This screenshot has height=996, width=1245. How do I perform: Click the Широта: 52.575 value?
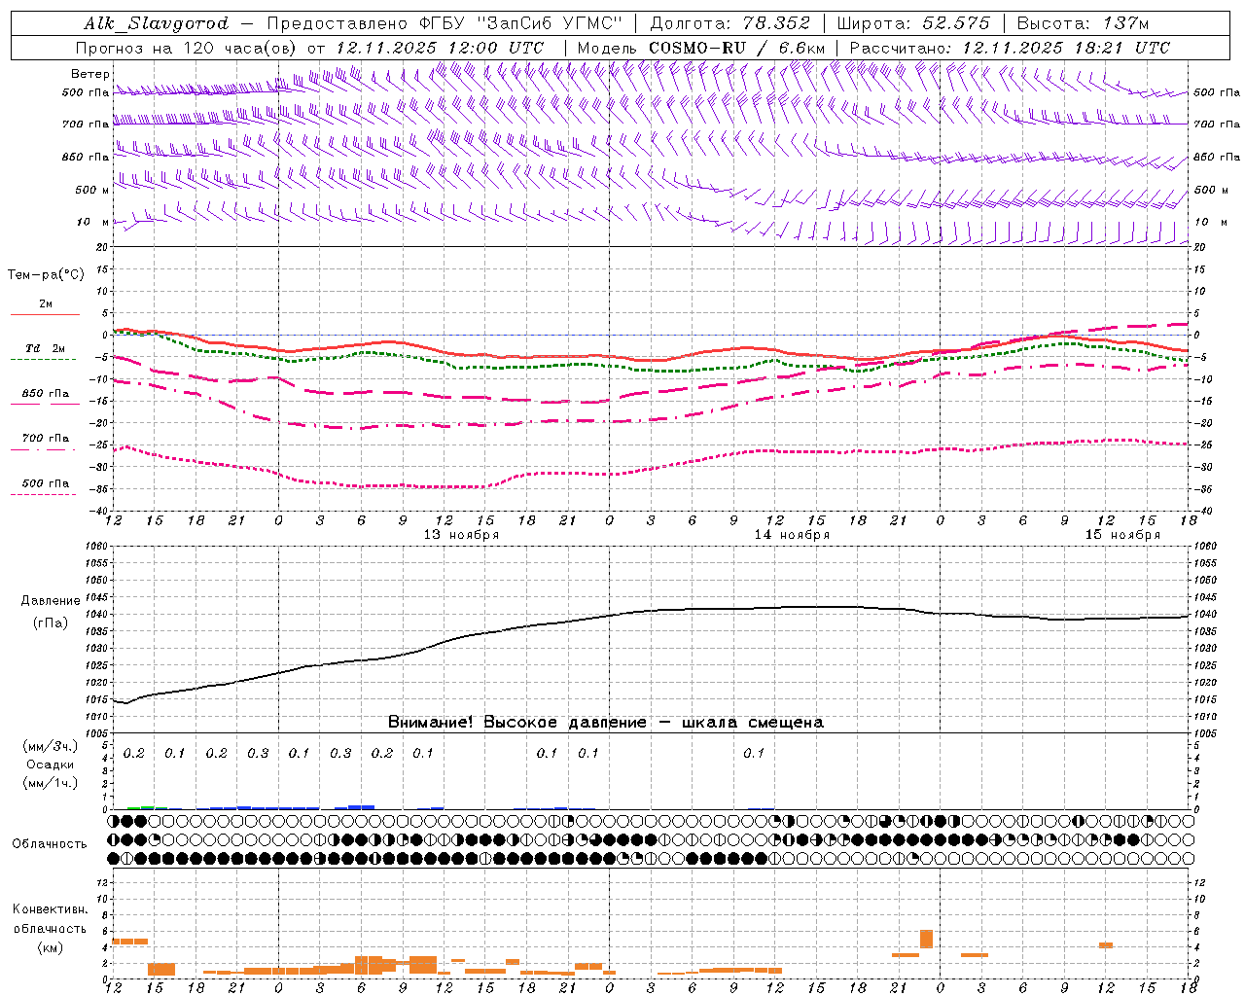pyautogui.click(x=913, y=23)
